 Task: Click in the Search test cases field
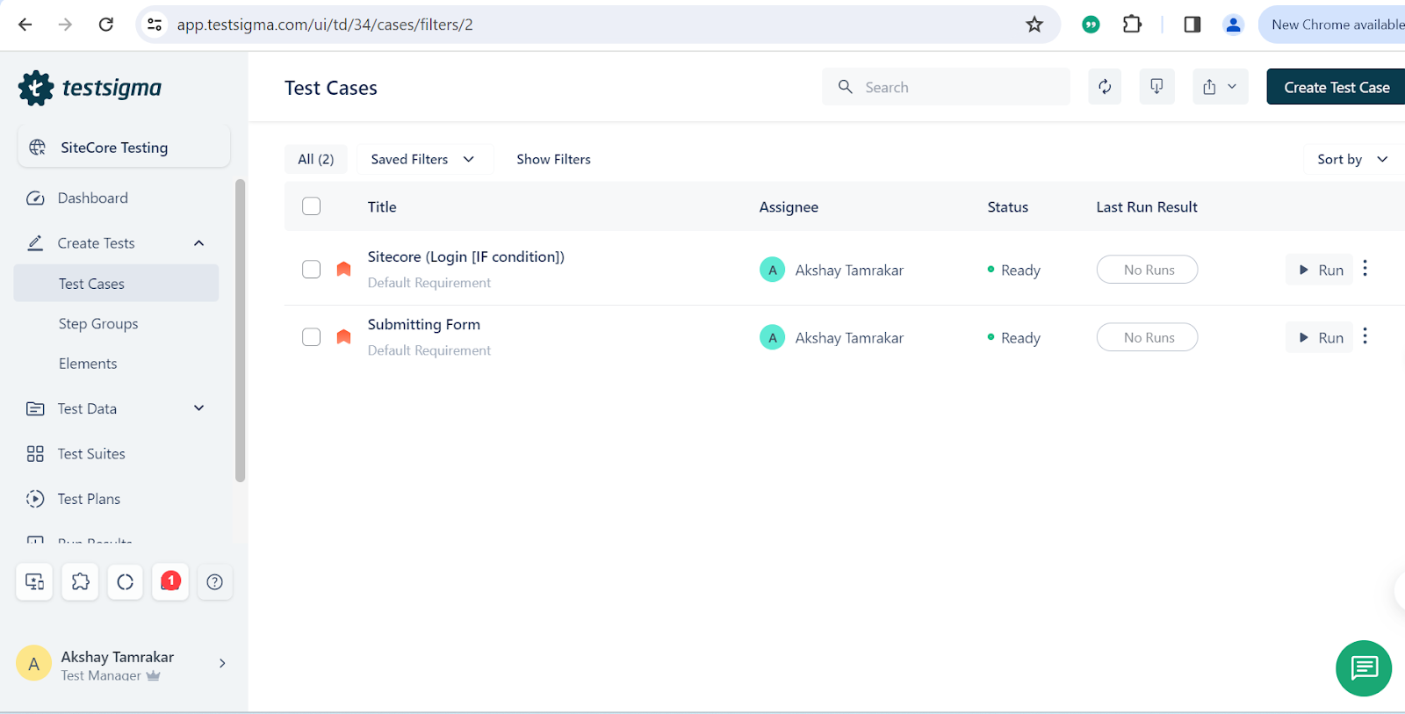coord(946,87)
